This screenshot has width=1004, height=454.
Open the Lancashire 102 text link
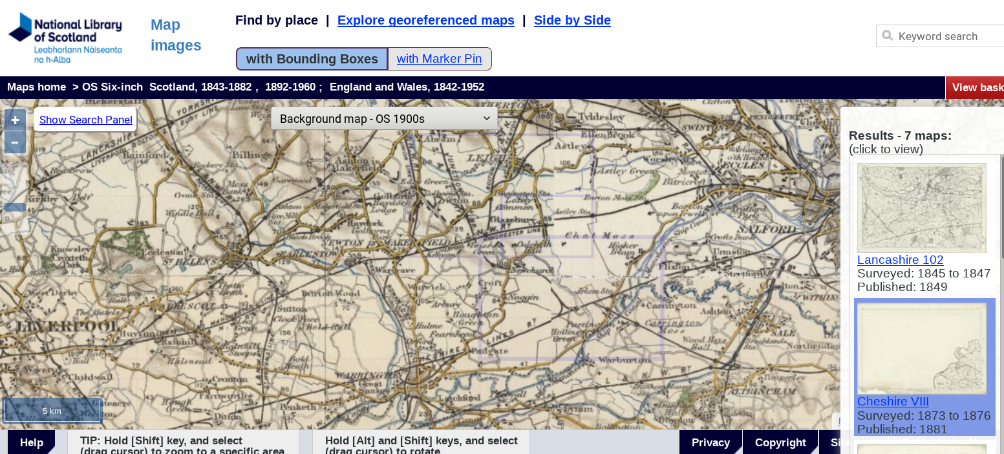point(900,259)
